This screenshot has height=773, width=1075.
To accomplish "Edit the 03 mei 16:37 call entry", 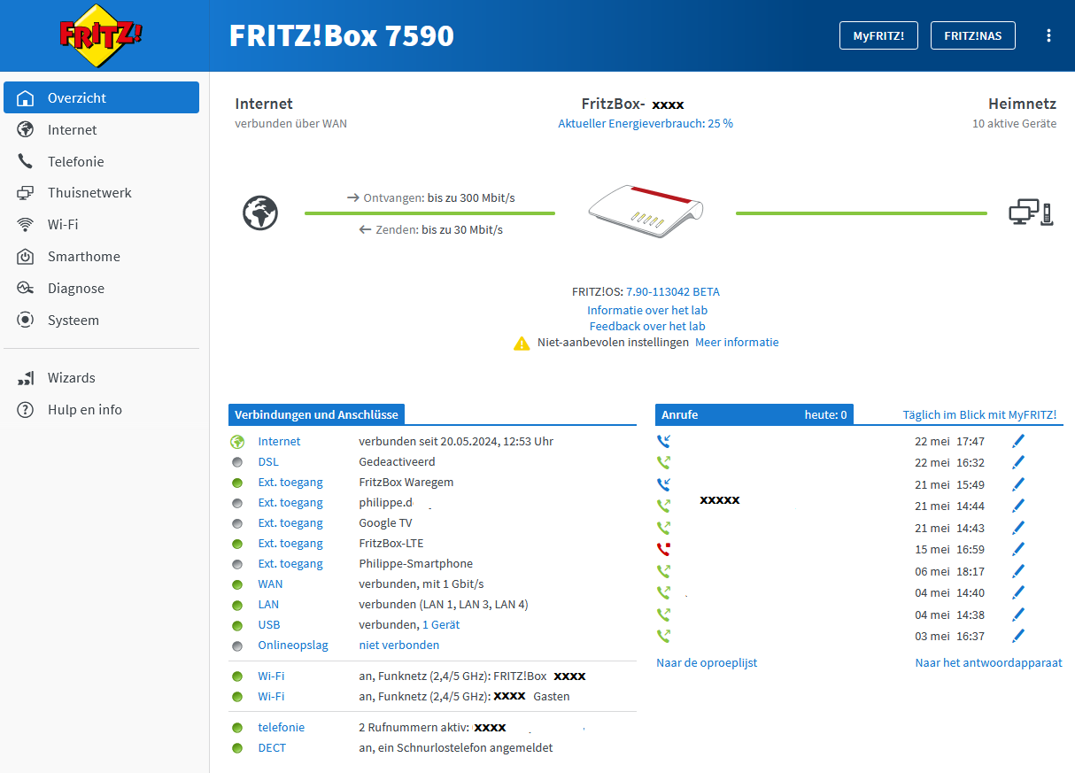I will click(1018, 636).
